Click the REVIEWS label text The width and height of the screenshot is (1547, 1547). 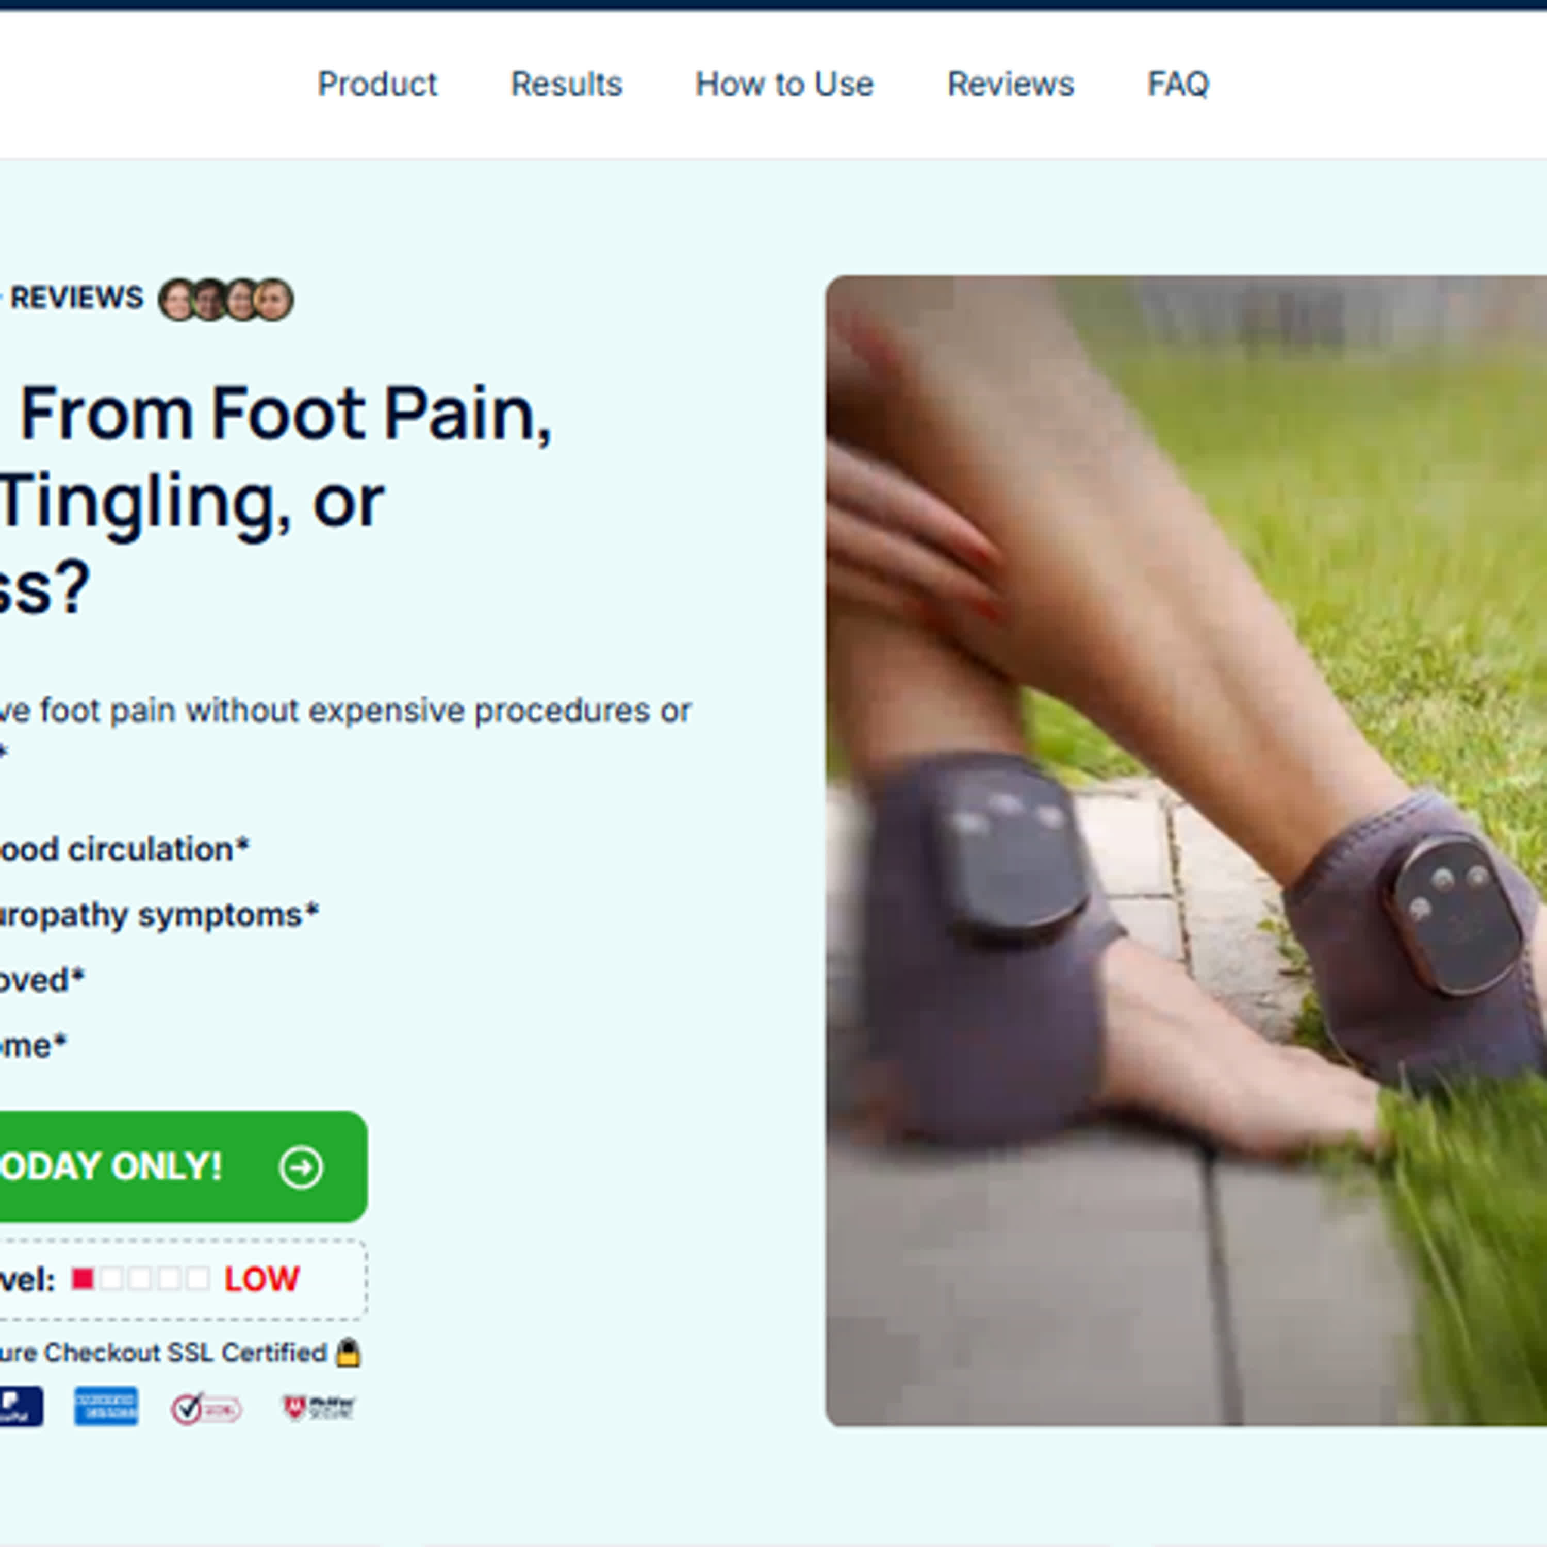(76, 298)
